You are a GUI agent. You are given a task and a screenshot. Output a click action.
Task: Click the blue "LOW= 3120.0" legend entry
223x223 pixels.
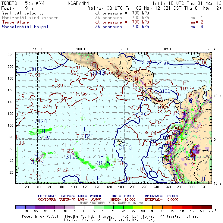tap(90, 196)
